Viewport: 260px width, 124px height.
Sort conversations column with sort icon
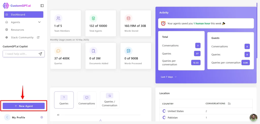tap(229, 104)
